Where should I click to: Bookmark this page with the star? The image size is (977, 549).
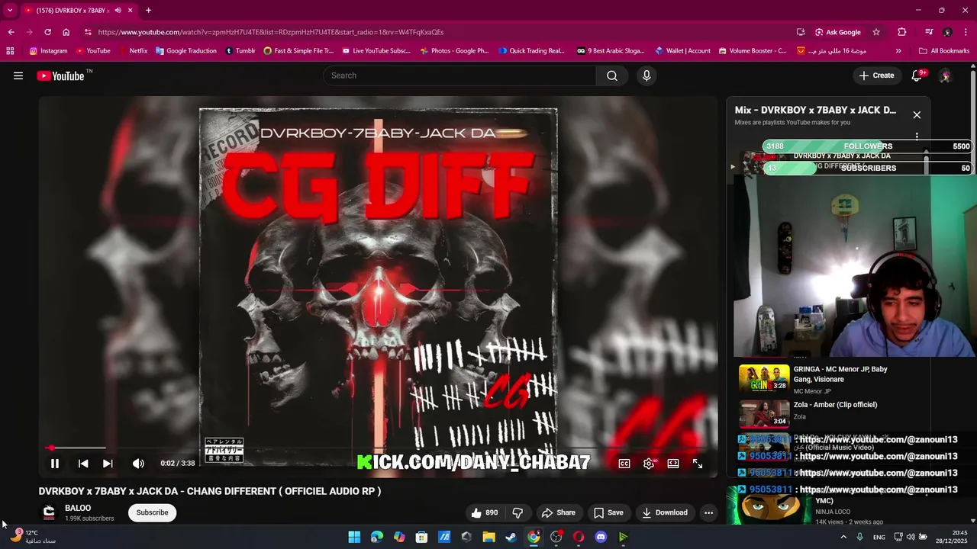pyautogui.click(x=876, y=32)
